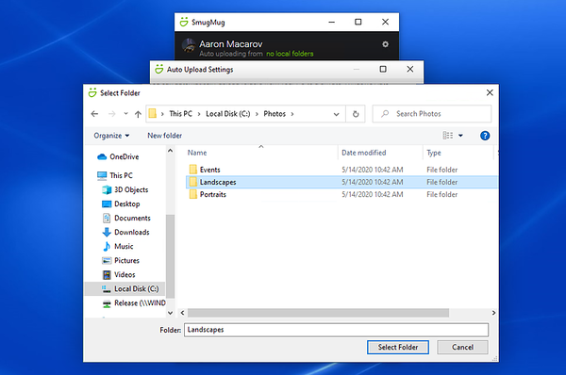This screenshot has width=566, height=375.
Task: Click 'Photos' in the address path
Action: [275, 114]
